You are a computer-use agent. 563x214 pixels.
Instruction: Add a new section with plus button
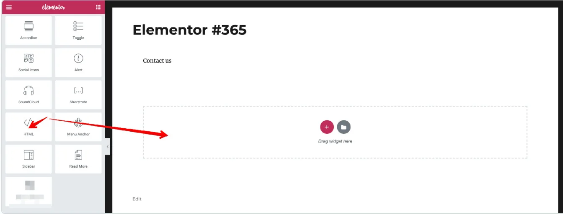point(327,127)
